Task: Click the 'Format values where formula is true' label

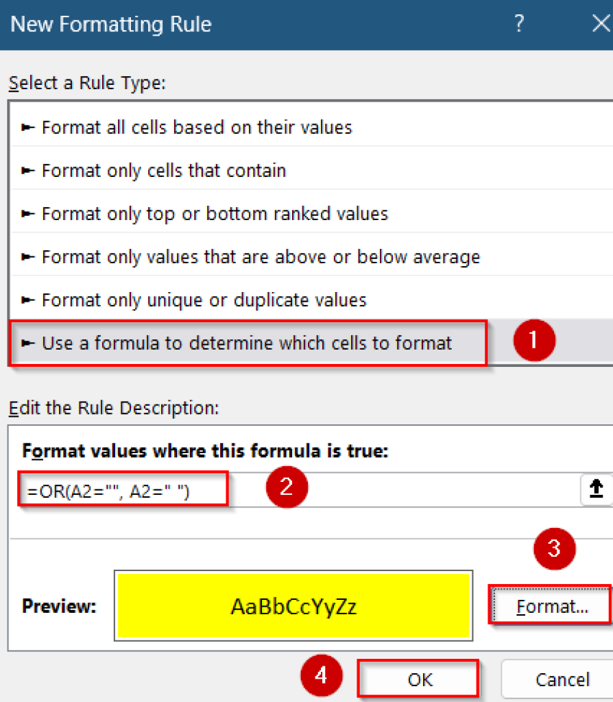Action: pos(171,448)
